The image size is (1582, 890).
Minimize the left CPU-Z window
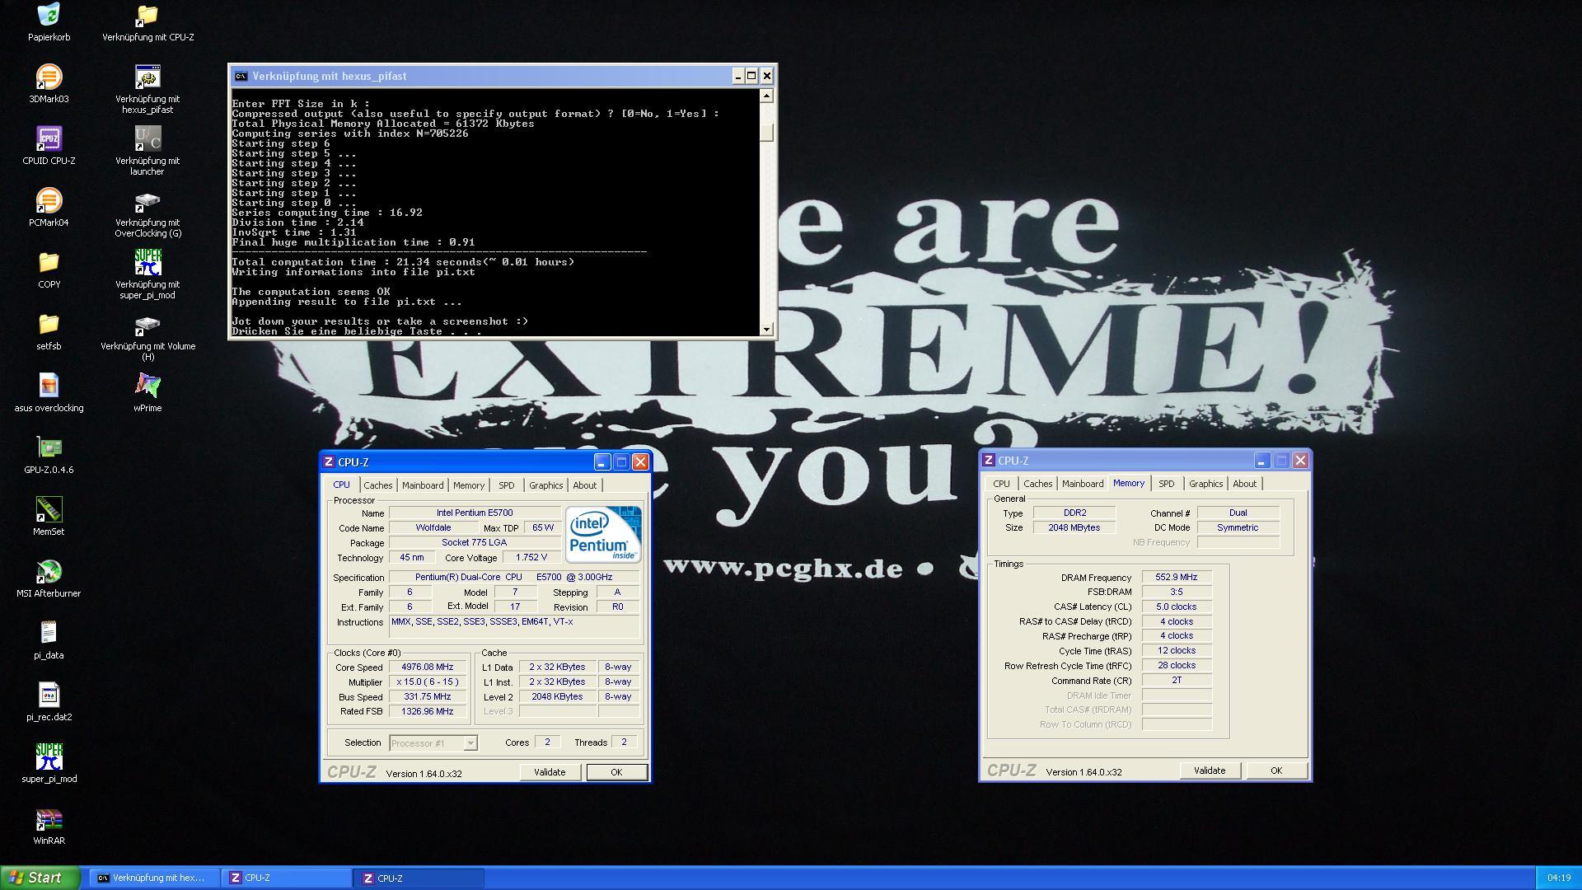[602, 462]
